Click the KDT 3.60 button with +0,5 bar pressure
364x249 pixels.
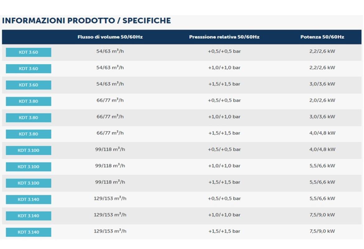tap(28, 52)
